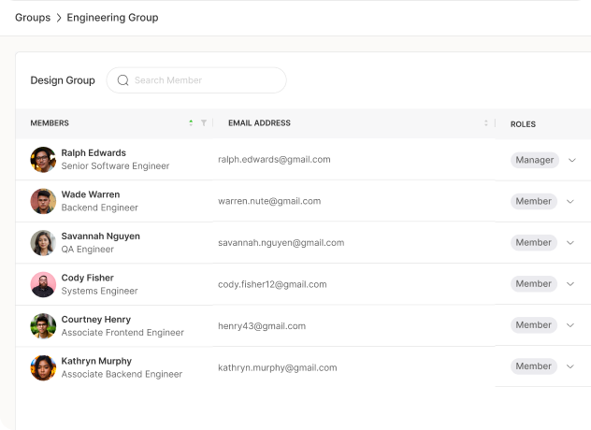Click the filter icon in Members column
This screenshot has height=430, width=591.
204,123
